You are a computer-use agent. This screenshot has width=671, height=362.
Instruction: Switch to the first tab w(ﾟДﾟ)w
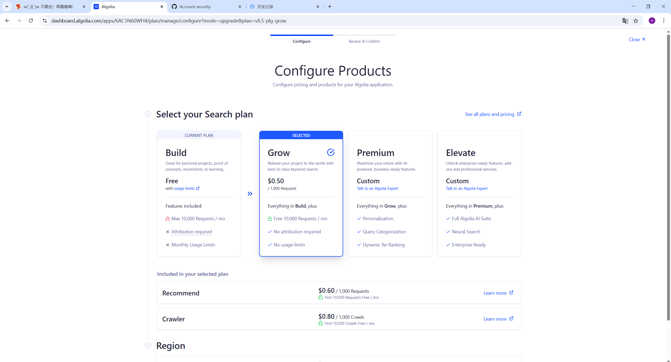51,7
